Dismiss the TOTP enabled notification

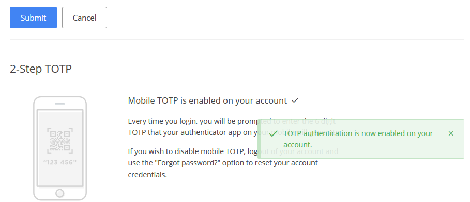click(x=451, y=133)
